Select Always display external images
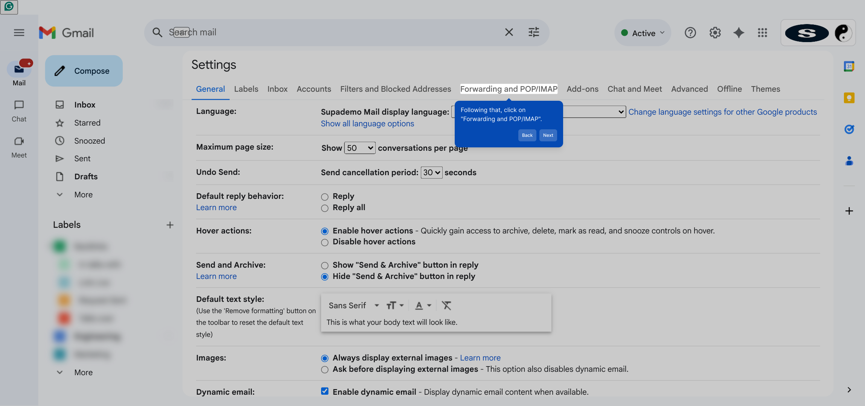Viewport: 865px width, 406px height. [324, 358]
